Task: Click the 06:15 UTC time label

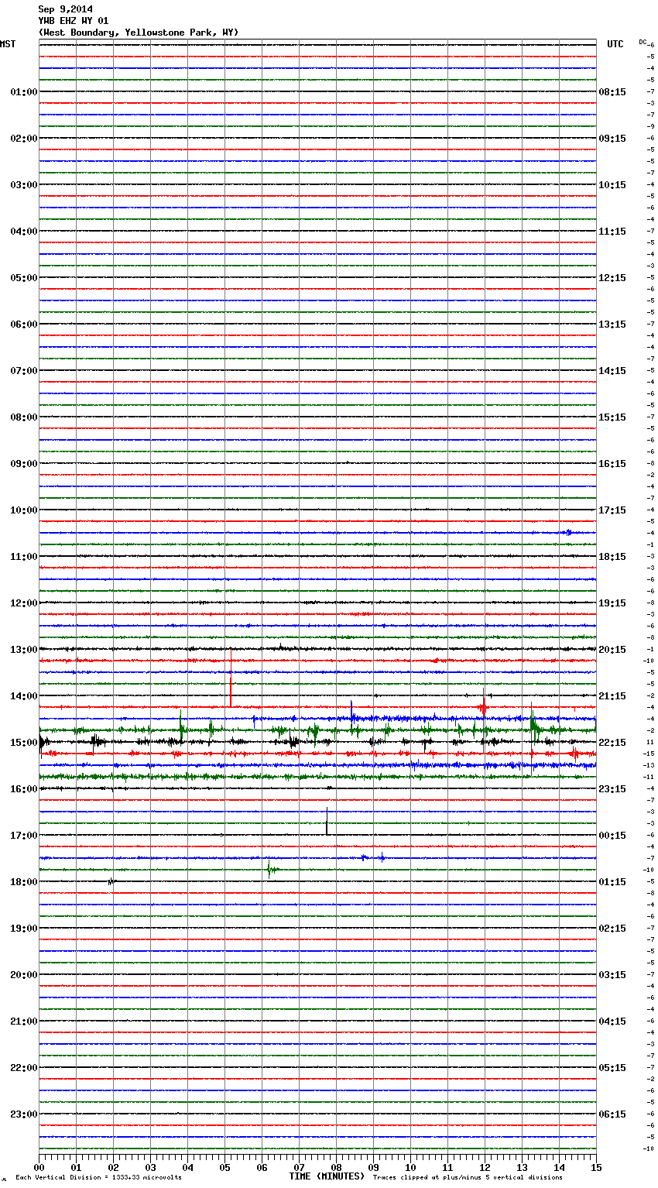Action: tap(612, 1114)
